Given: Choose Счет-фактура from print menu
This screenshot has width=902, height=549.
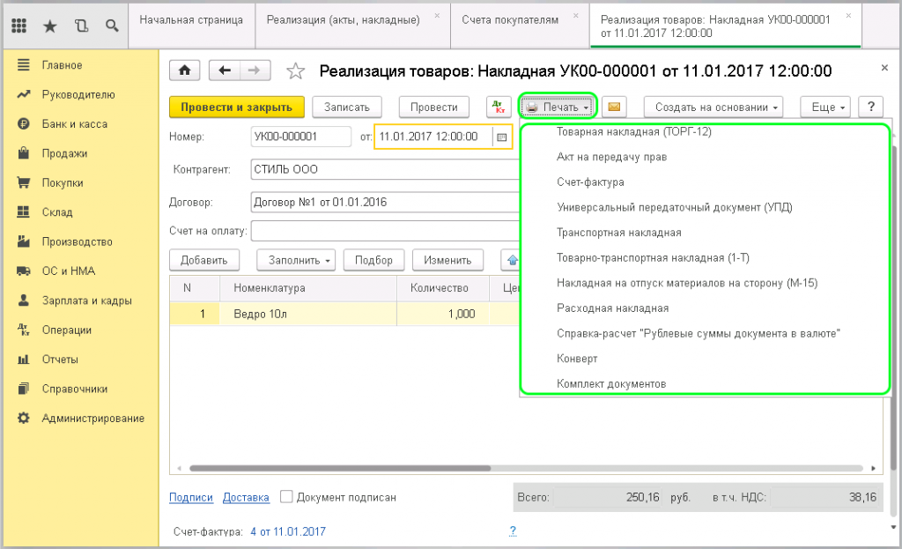Looking at the screenshot, I should 590,182.
